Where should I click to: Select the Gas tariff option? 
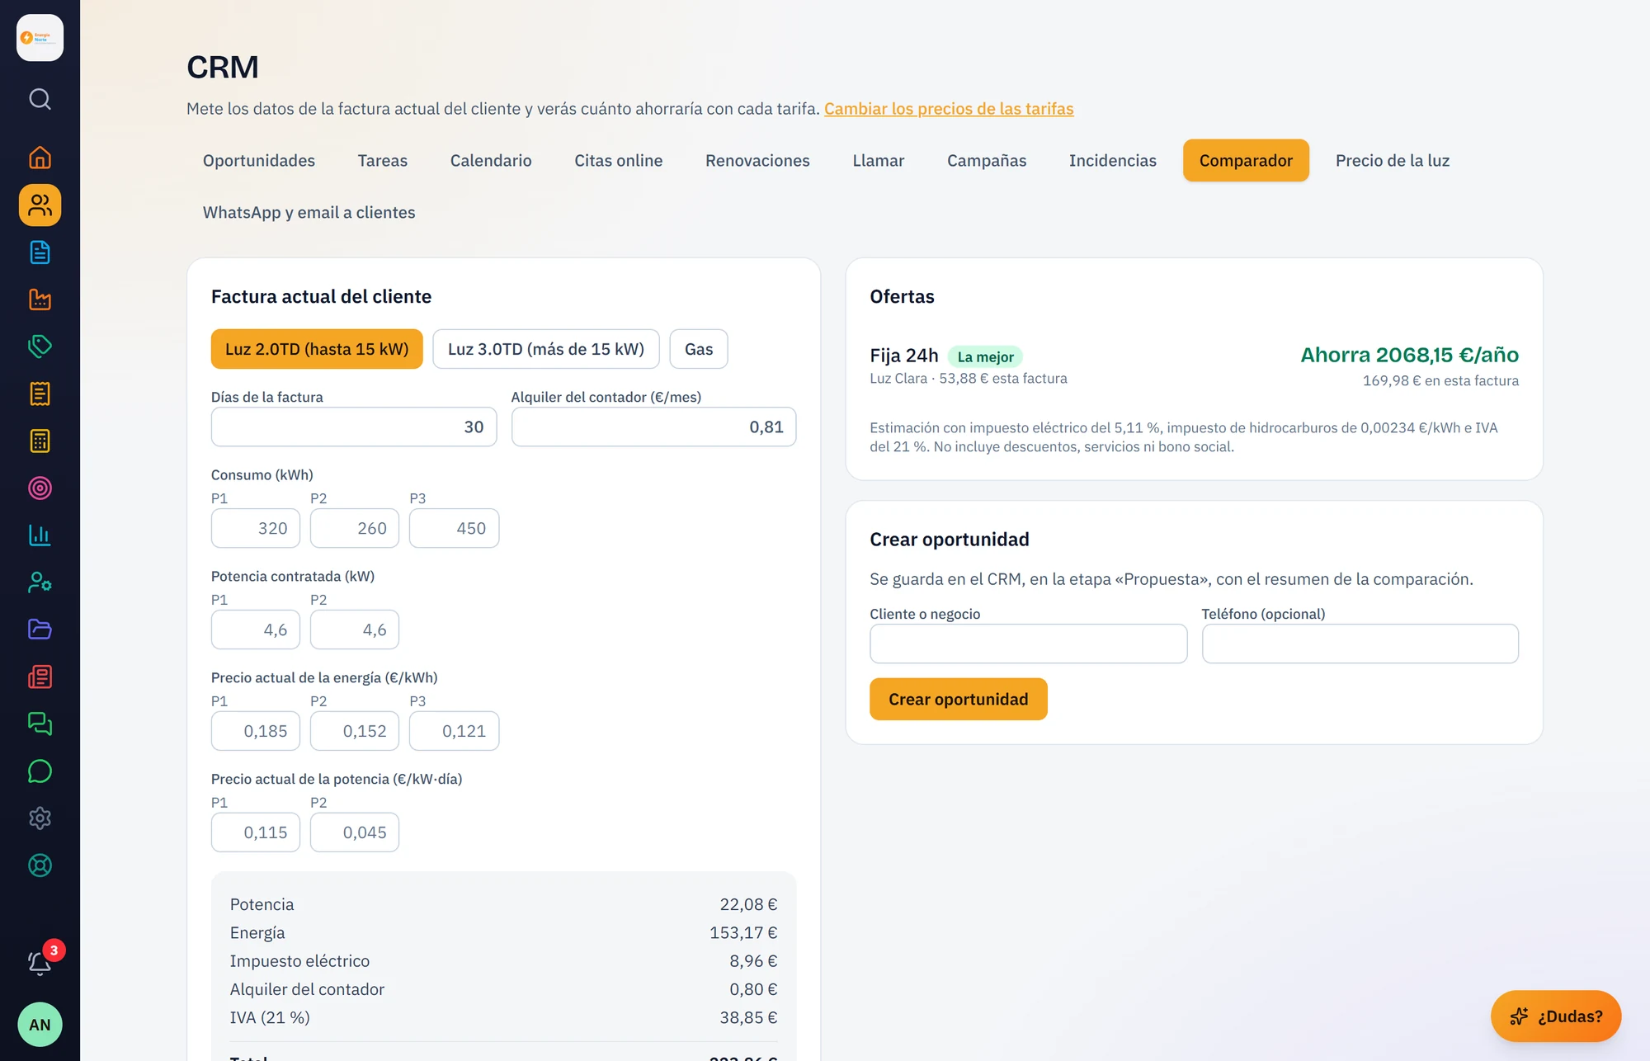click(x=699, y=349)
